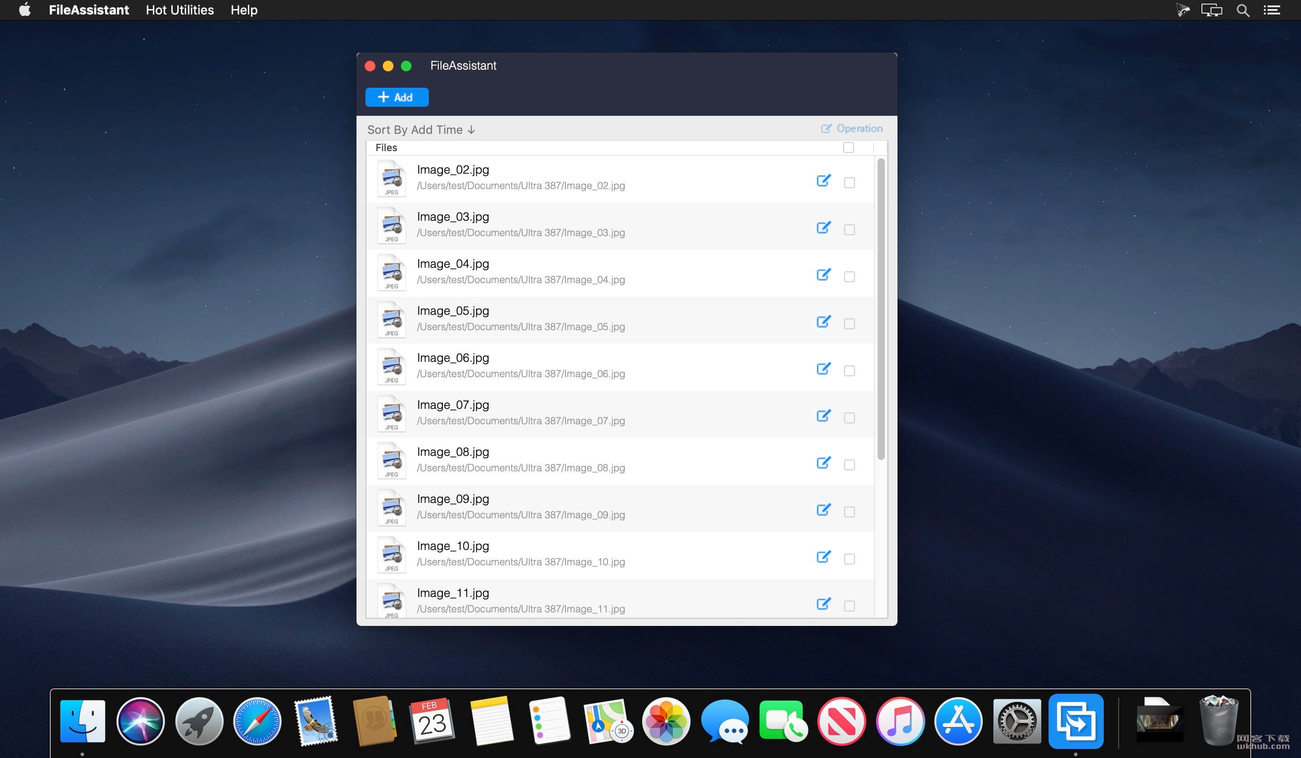The width and height of the screenshot is (1301, 758).
Task: Open Notification Center list icon
Action: click(1272, 10)
